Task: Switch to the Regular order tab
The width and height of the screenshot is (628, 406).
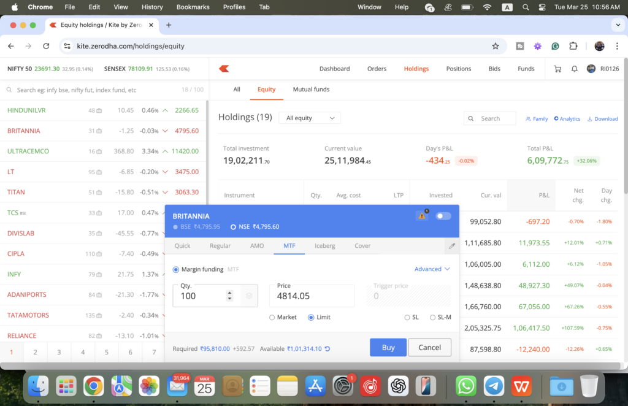Action: point(220,246)
